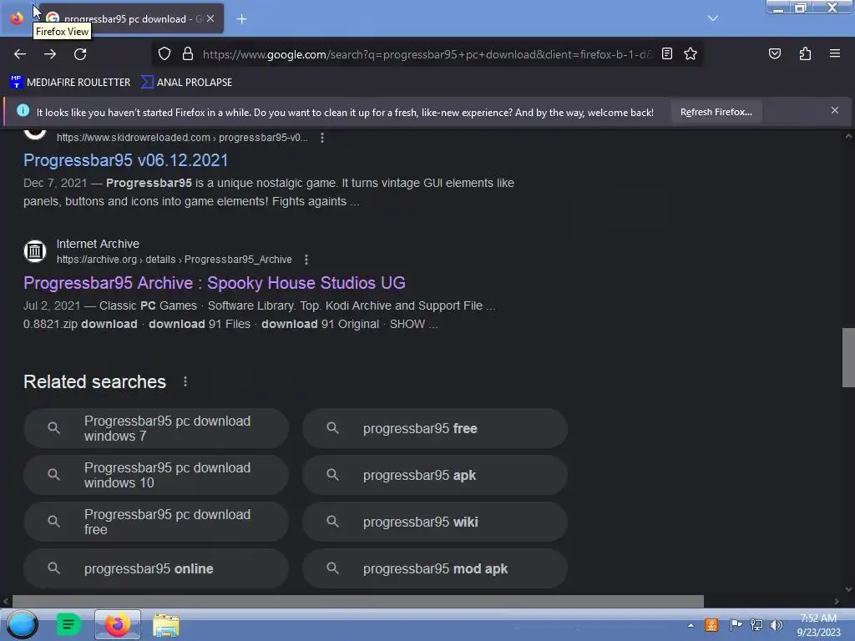
Task: Close the progressbar95 pc download tab
Action: (210, 18)
